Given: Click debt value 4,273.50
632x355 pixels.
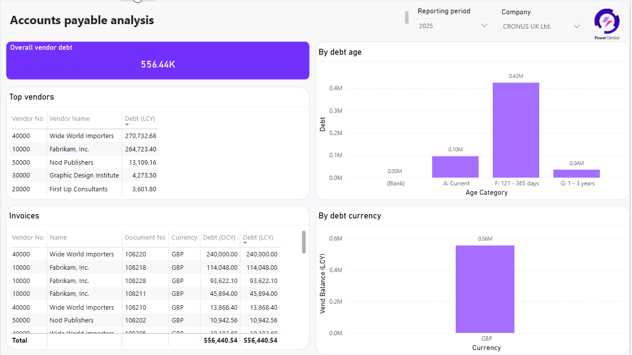Looking at the screenshot, I should [144, 176].
